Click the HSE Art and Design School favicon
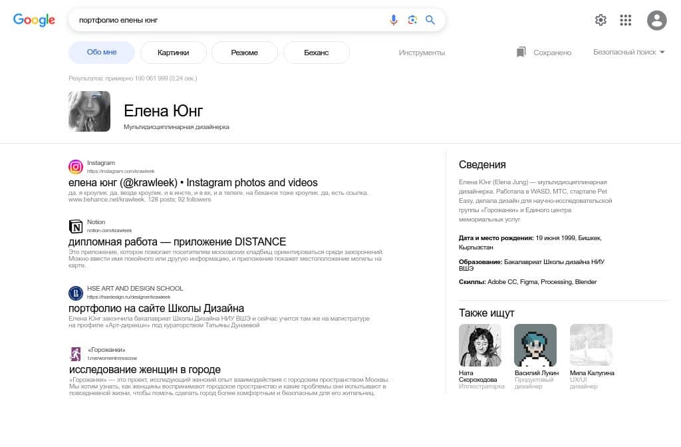This screenshot has width=681, height=447. 76,293
